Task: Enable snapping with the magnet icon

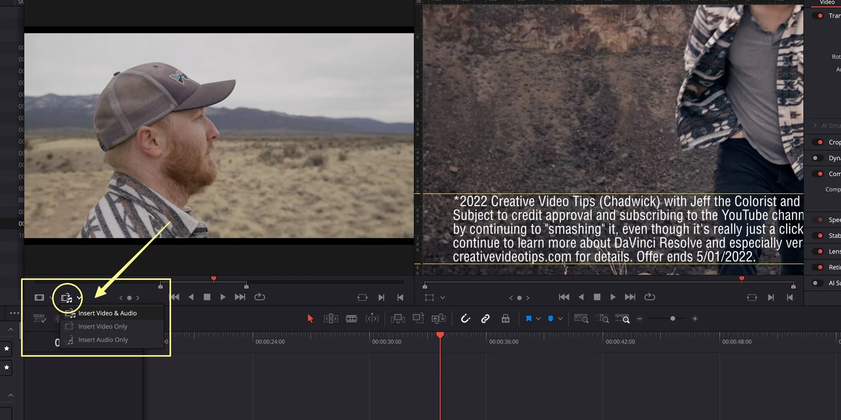Action: click(465, 318)
